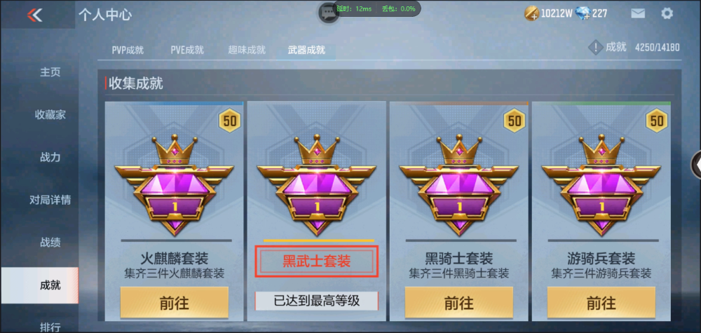The height and width of the screenshot is (333, 701).
Task: Open the mail envelope icon
Action: [x=638, y=13]
